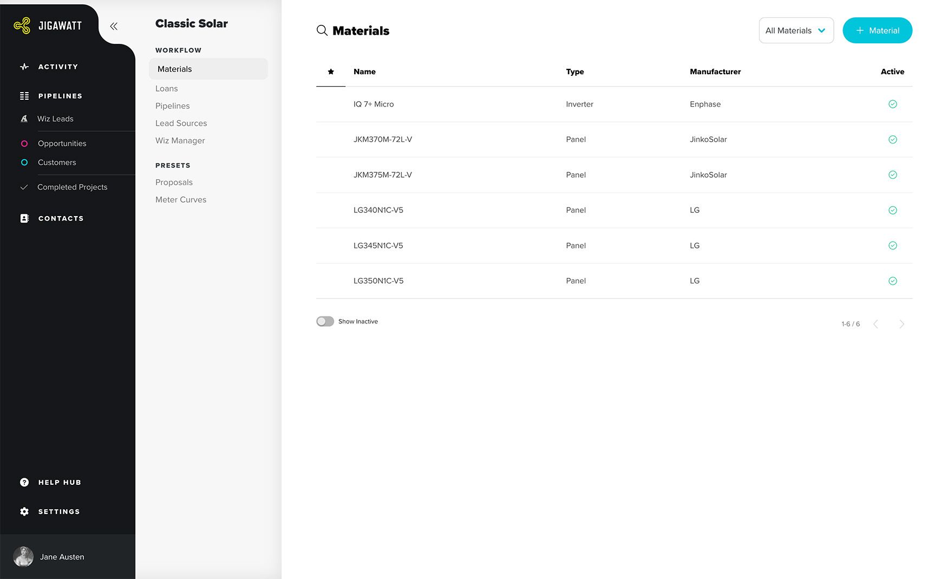Viewport: 947px width, 579px height.
Task: Click the Pipelines list icon
Action: click(x=24, y=96)
